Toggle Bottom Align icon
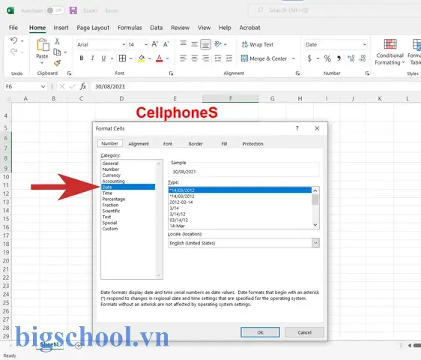 (x=206, y=44)
